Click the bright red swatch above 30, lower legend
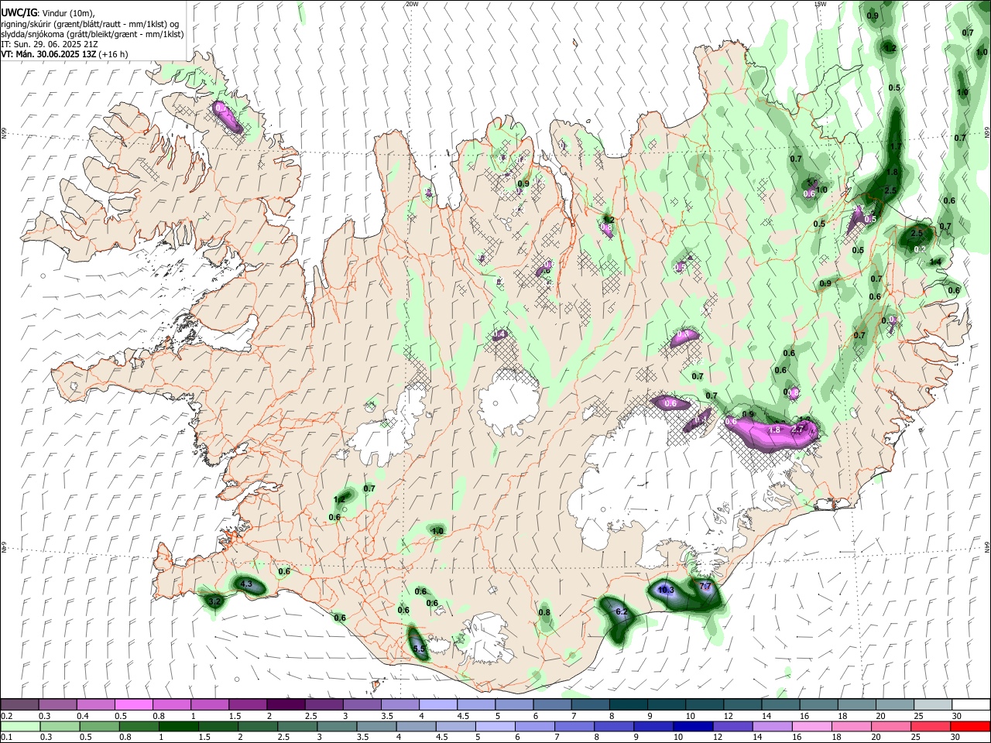This screenshot has height=743, width=991. click(970, 726)
